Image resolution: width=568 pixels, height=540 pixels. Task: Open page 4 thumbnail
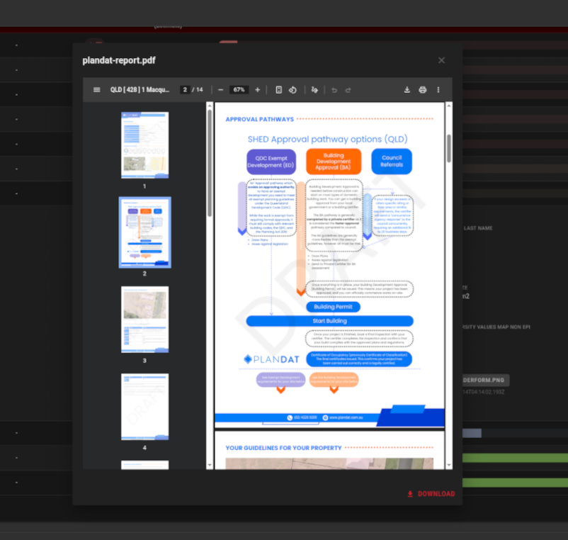click(145, 407)
